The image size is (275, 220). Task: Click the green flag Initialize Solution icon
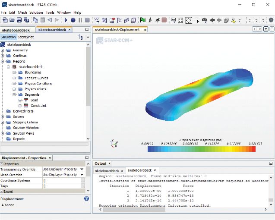pos(143,20)
